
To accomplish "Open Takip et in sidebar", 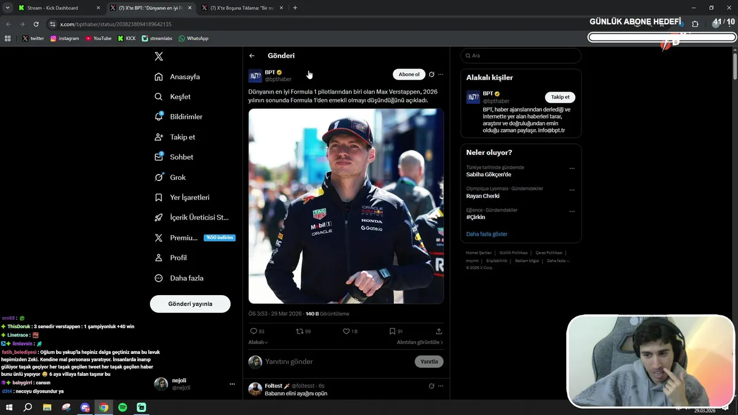I will pos(175,137).
